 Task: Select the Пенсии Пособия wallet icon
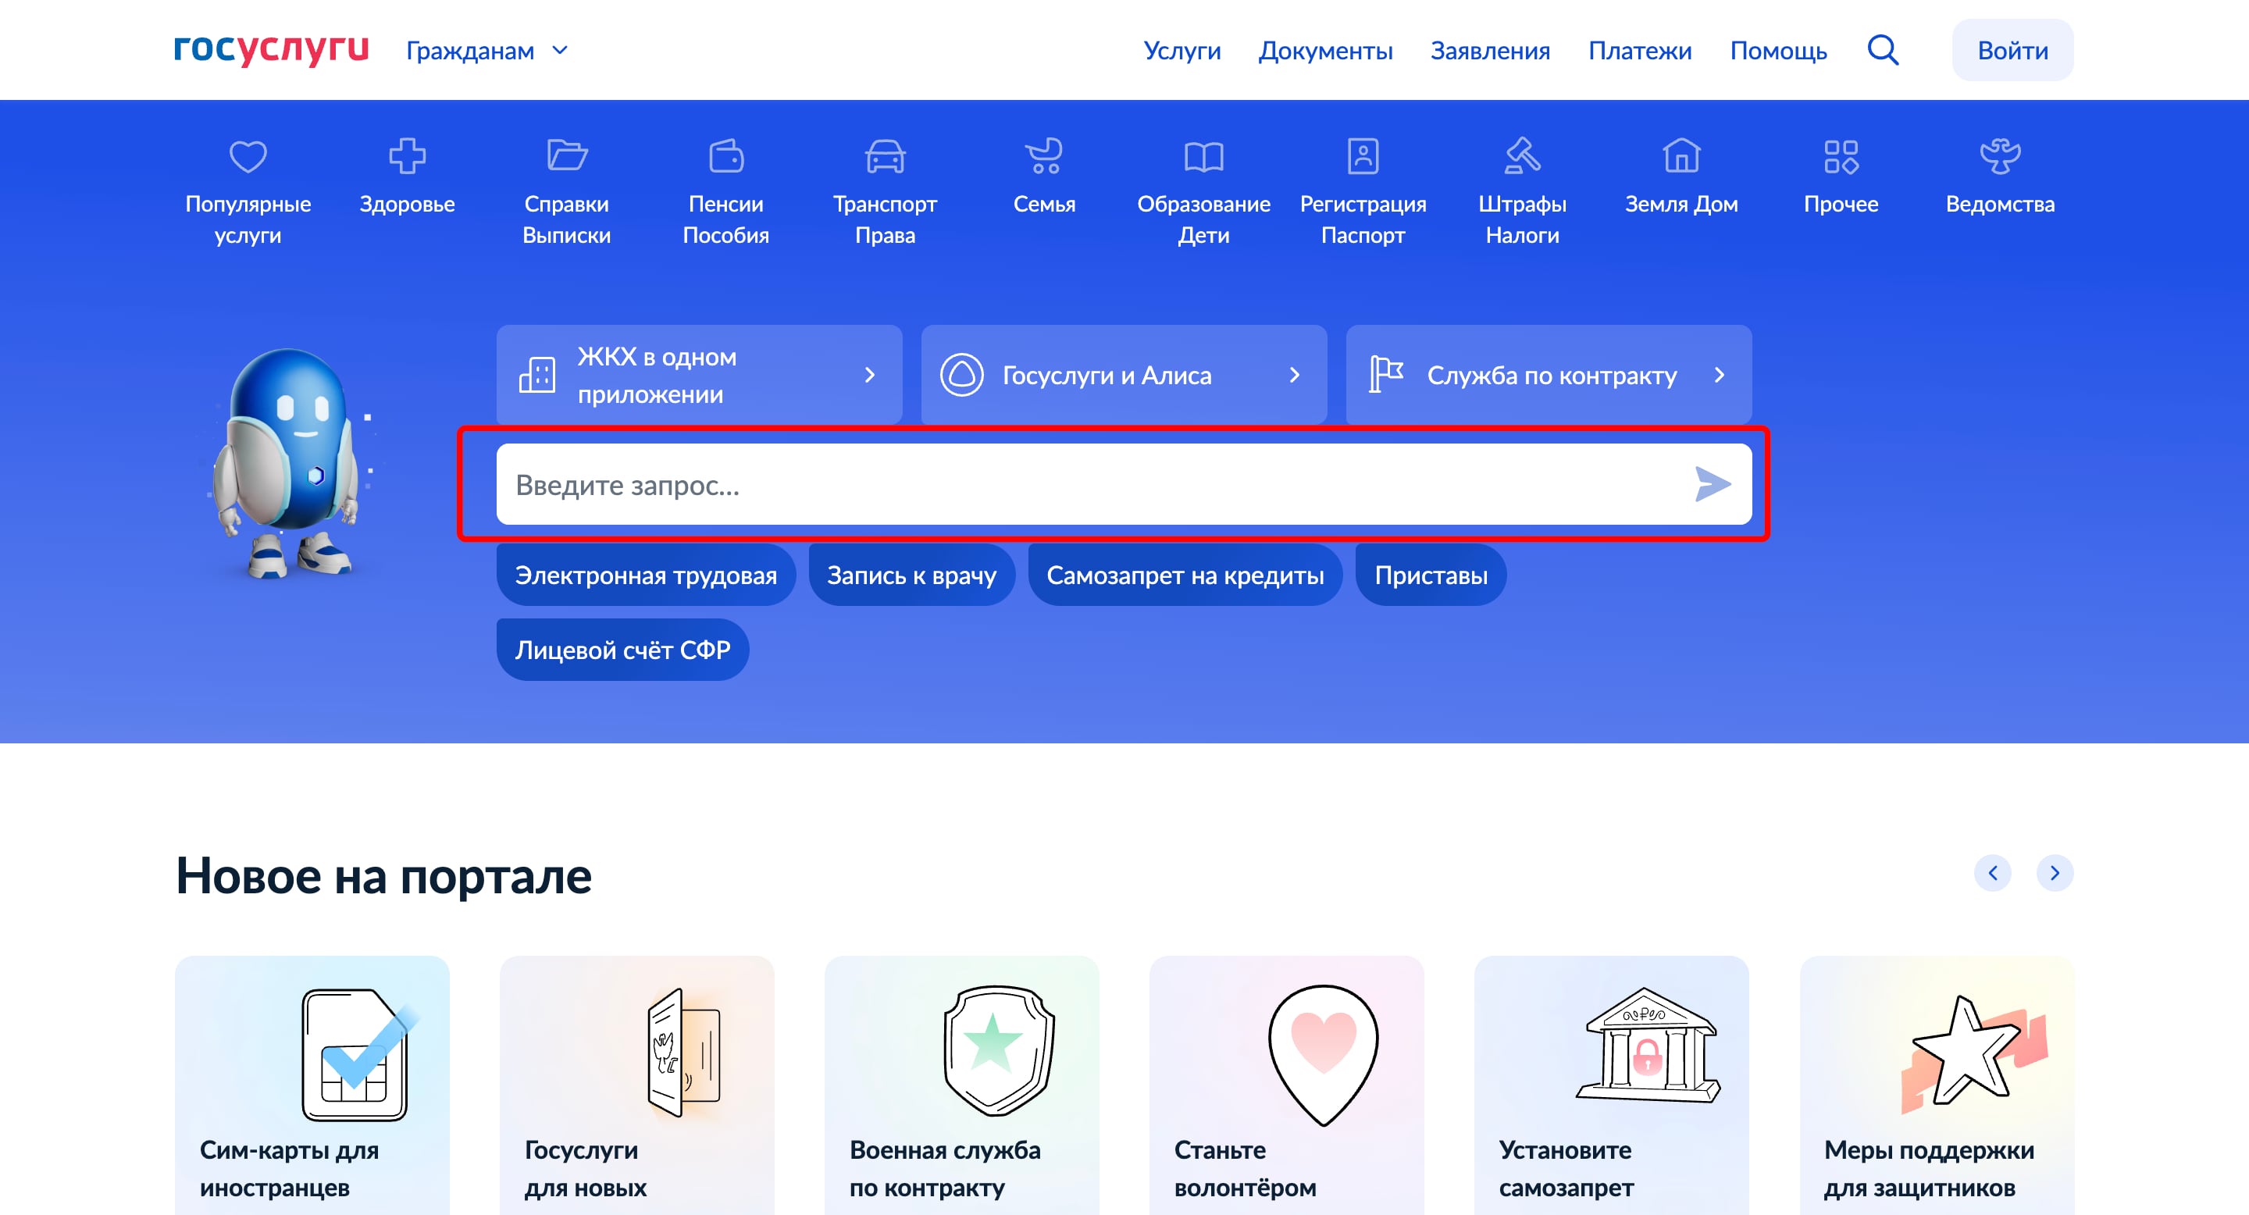725,156
